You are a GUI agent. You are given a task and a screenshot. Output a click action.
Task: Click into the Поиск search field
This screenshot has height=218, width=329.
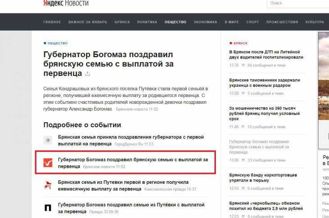point(297,4)
